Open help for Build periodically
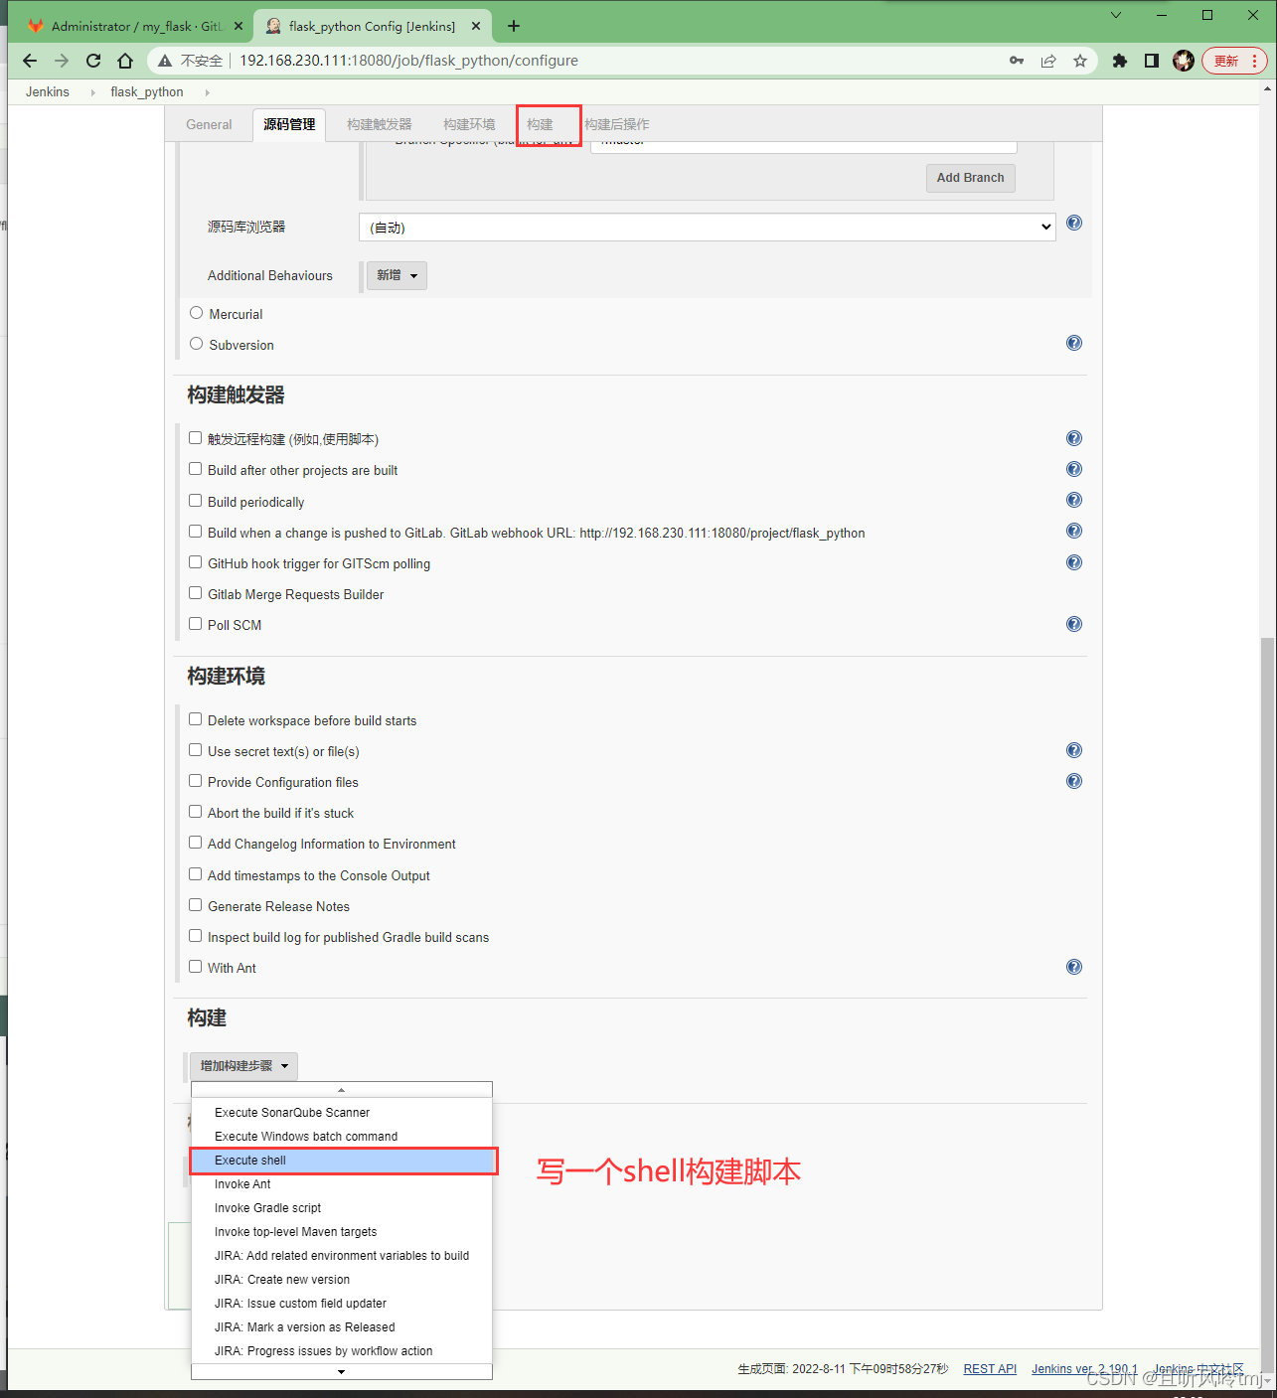 [x=1074, y=500]
